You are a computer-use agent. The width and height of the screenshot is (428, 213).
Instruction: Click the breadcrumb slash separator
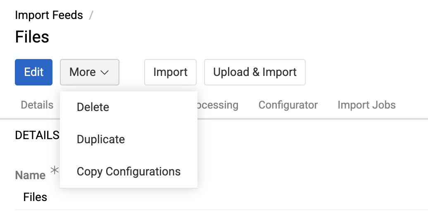[x=91, y=16]
